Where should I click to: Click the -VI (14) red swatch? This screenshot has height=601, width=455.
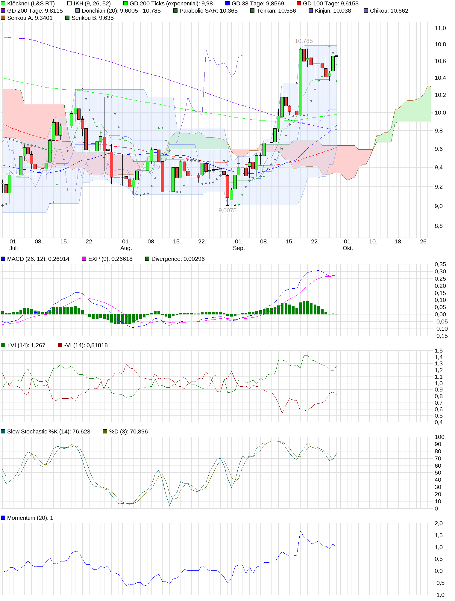click(x=60, y=345)
